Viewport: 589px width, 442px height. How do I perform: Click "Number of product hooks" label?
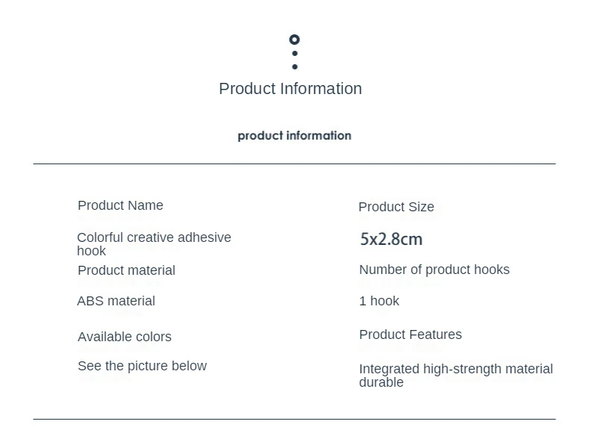pyautogui.click(x=434, y=270)
